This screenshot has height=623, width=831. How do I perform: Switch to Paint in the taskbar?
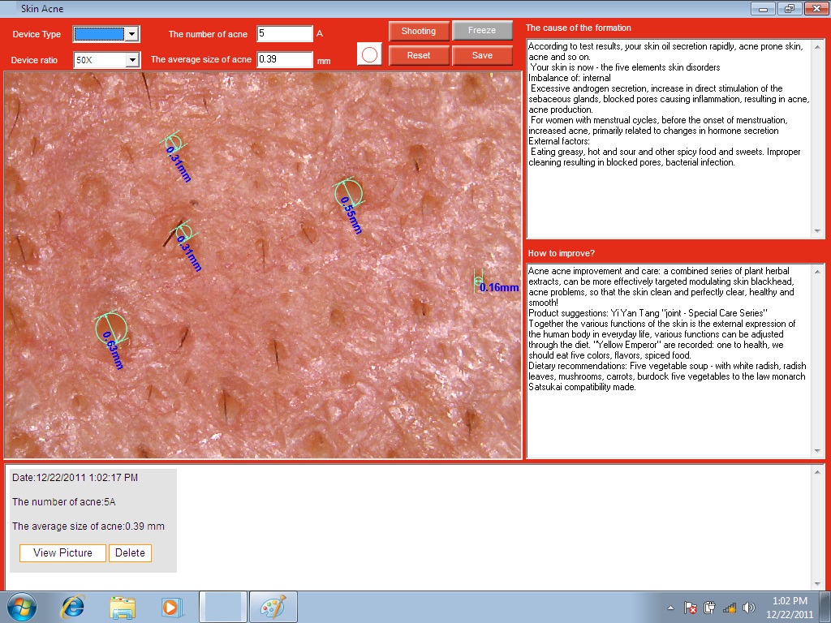273,607
